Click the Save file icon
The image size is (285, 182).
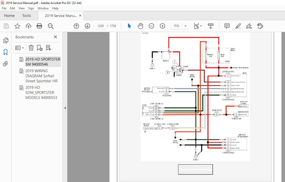pyautogui.click(x=6, y=26)
